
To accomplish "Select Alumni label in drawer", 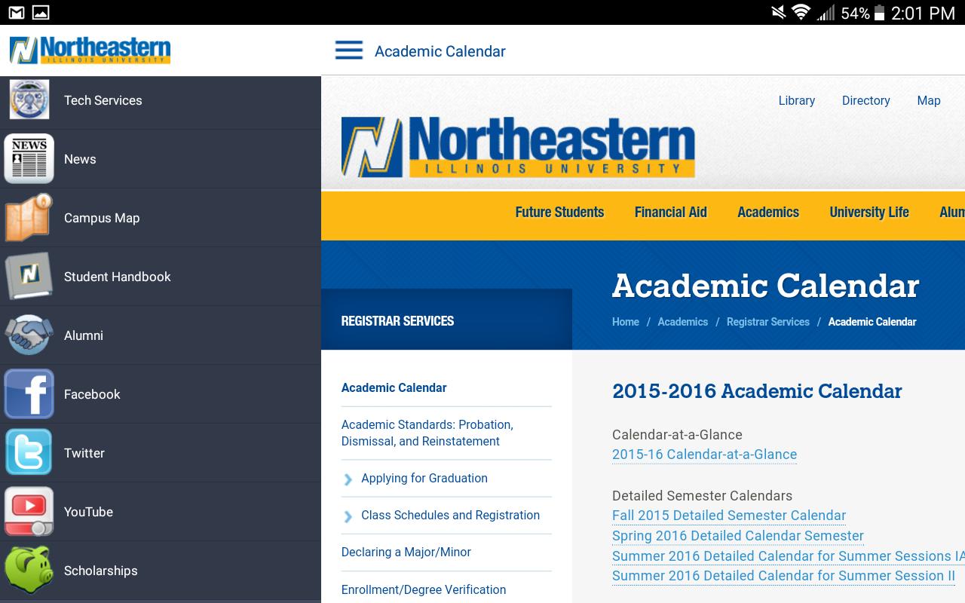I will [x=84, y=335].
